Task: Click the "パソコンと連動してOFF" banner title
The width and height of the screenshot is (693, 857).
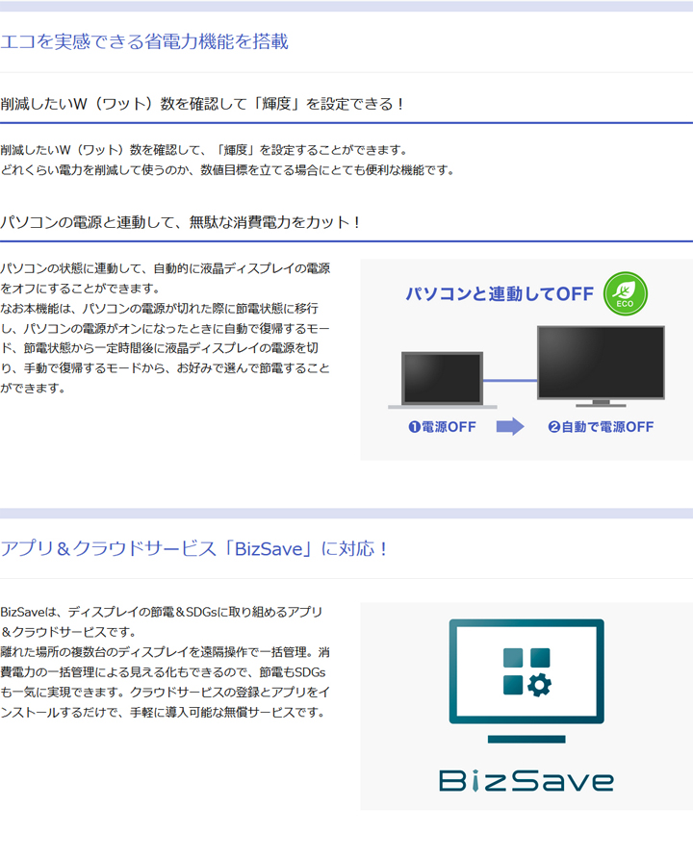Action: (x=499, y=294)
